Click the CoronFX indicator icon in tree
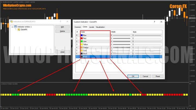Screen dimensions: 196x110 point(19,30)
